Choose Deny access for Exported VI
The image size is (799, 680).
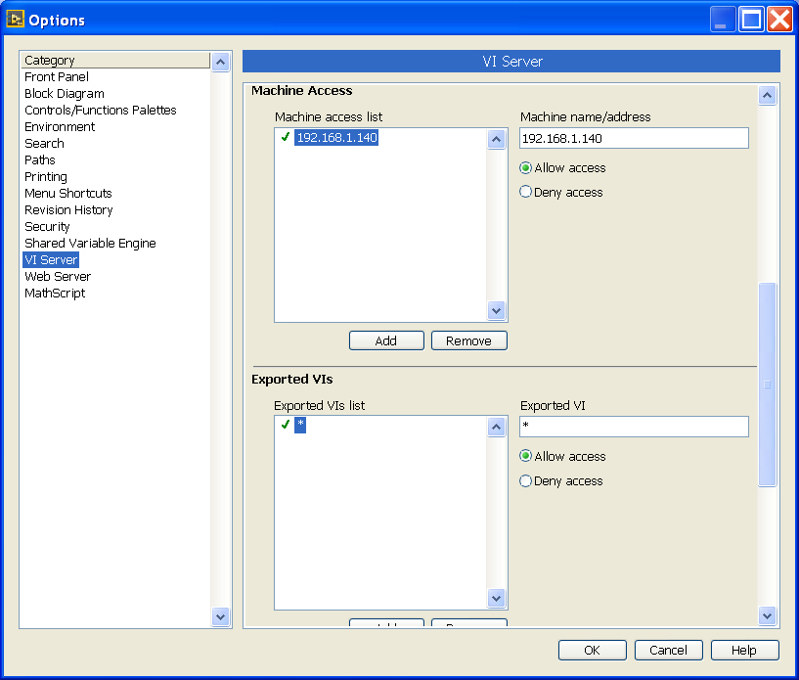[526, 481]
